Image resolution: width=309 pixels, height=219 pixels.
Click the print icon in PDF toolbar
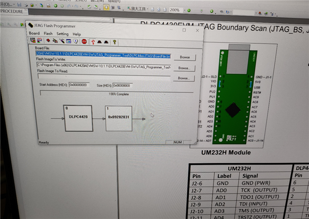coord(26,5)
